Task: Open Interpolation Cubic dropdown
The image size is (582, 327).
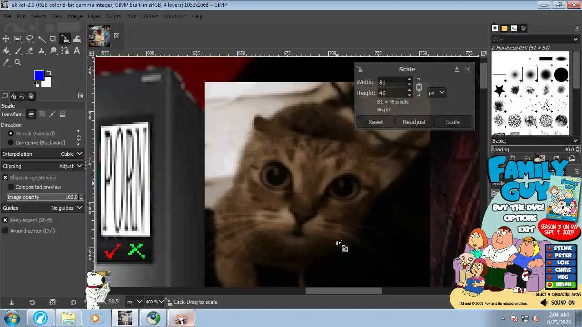Action: coord(42,154)
